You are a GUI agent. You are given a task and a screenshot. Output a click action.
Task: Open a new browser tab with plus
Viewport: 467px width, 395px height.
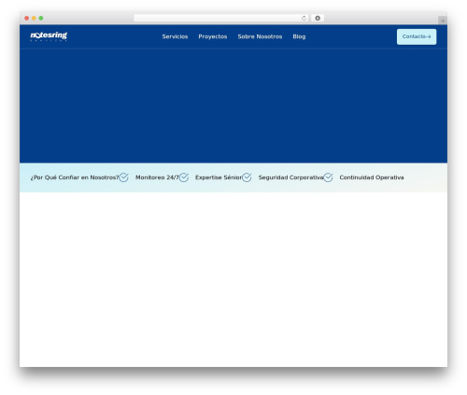point(443,21)
